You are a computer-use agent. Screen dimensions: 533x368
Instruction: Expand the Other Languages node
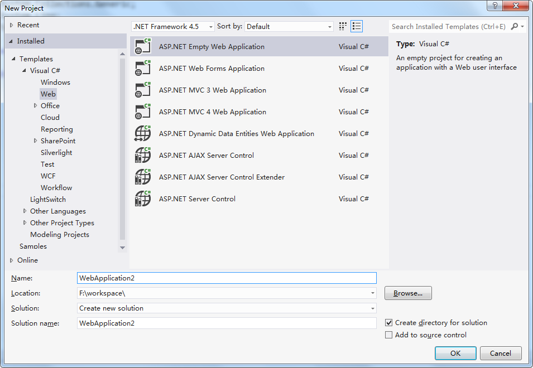tap(25, 211)
